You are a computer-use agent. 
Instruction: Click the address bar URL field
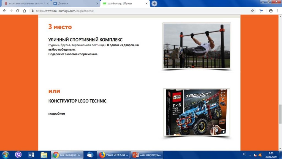pyautogui.click(x=138, y=11)
